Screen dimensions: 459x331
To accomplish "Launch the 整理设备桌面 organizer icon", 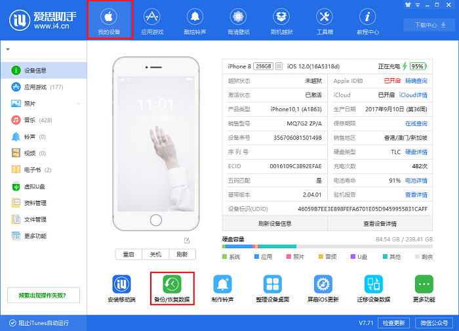I will click(273, 284).
